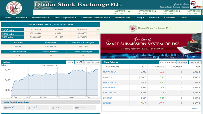
Task: Open the Investor Guide dropdown
Action: coord(123,18)
